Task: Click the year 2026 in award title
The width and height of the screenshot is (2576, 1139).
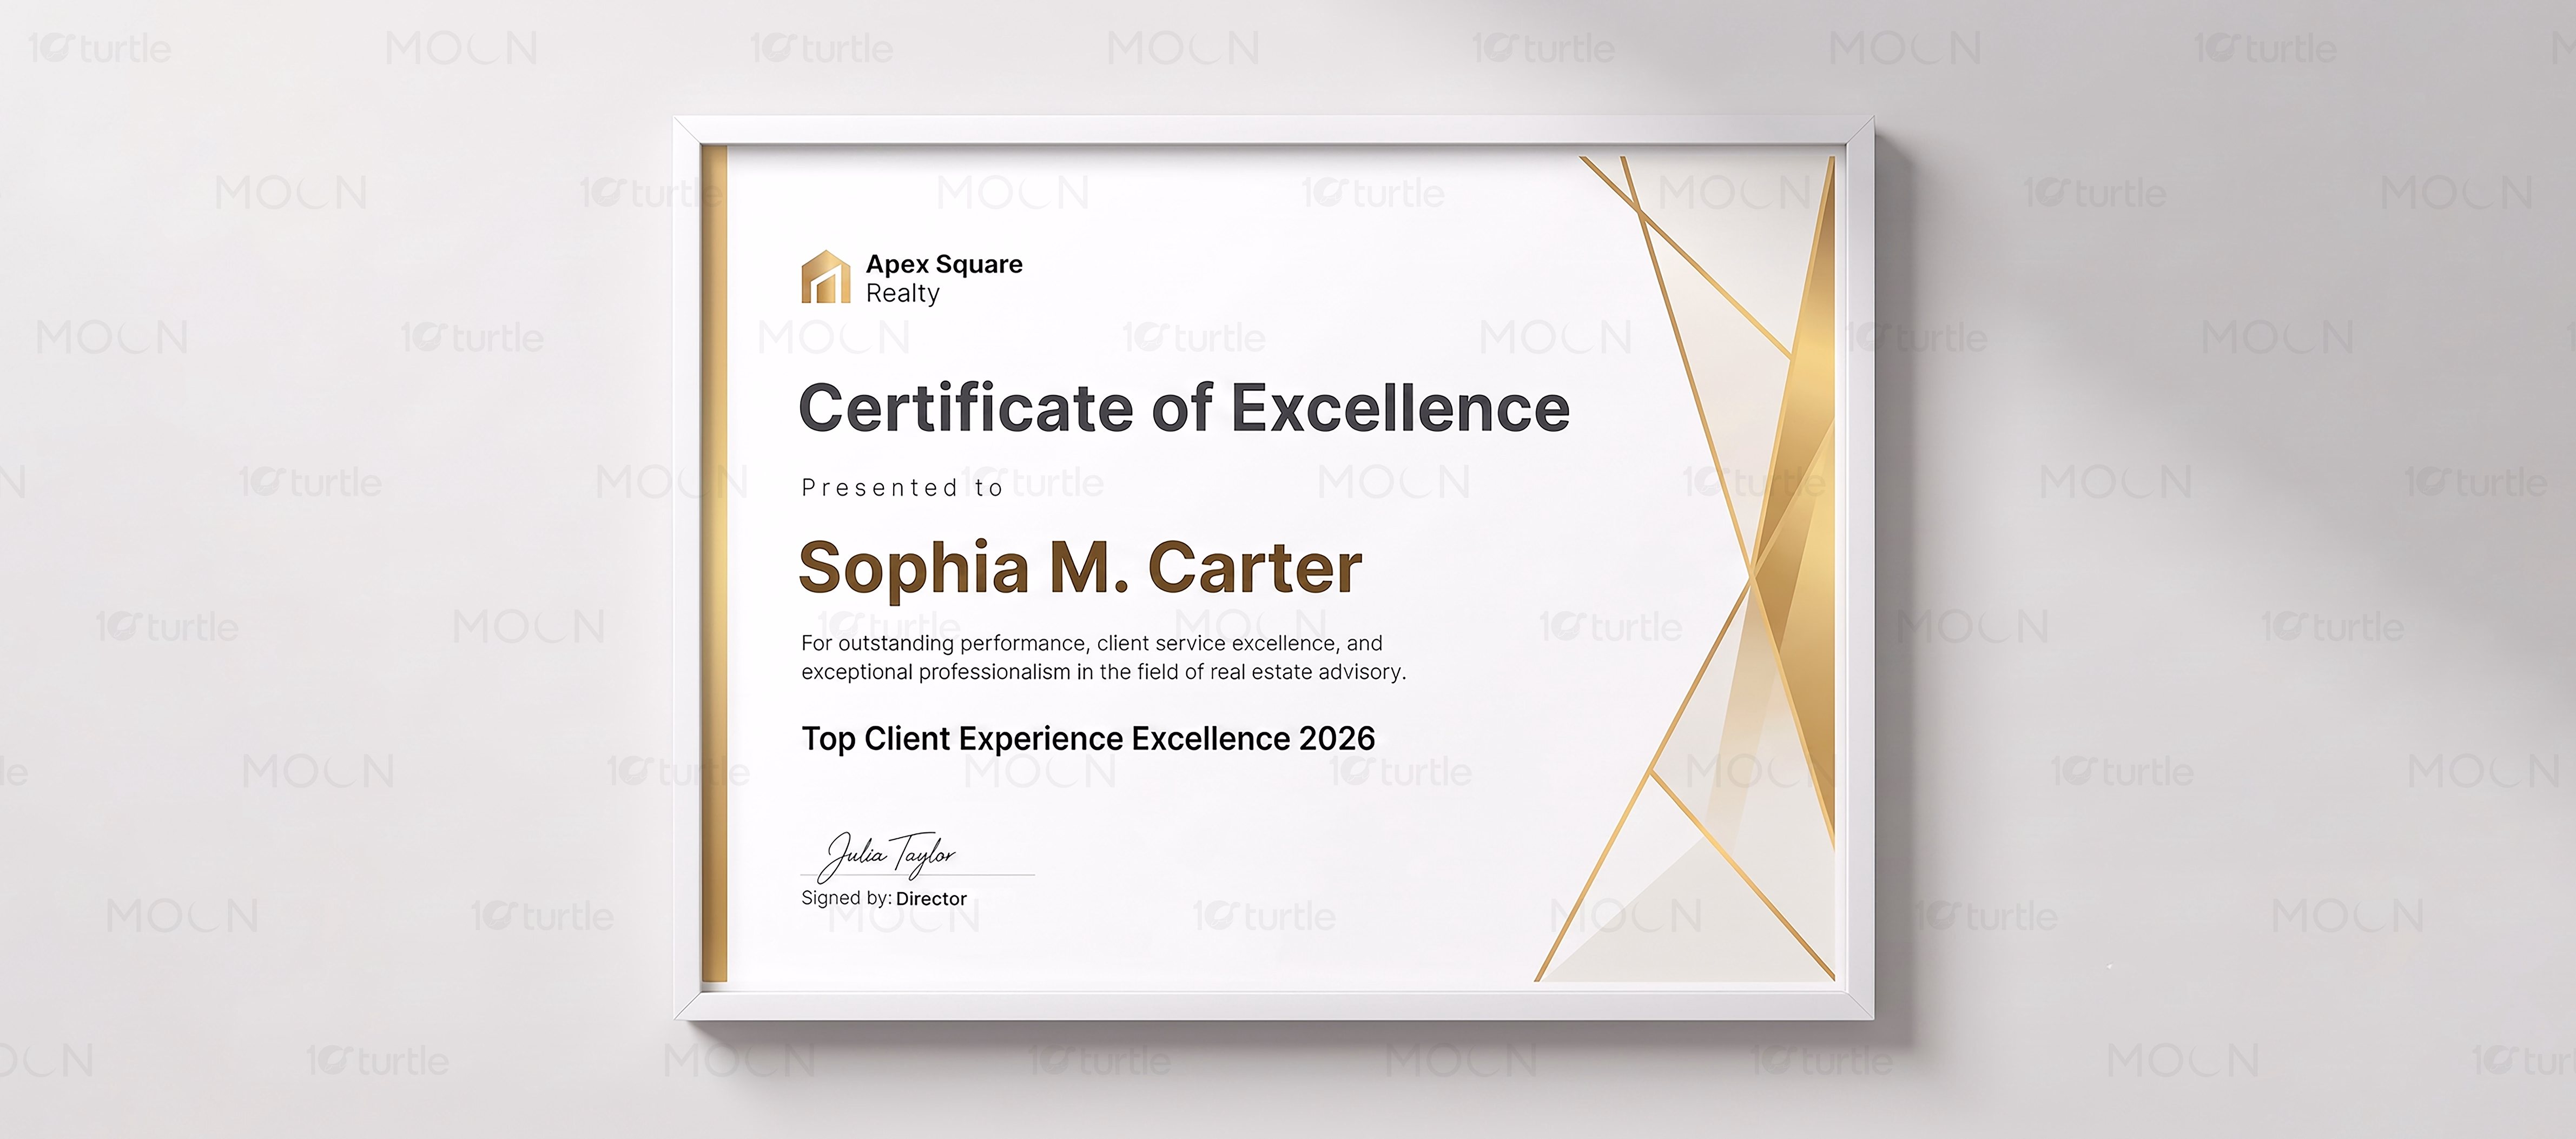Action: point(1337,738)
